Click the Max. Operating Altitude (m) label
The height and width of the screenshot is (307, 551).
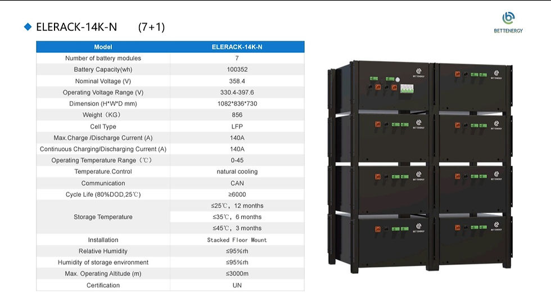[103, 274]
